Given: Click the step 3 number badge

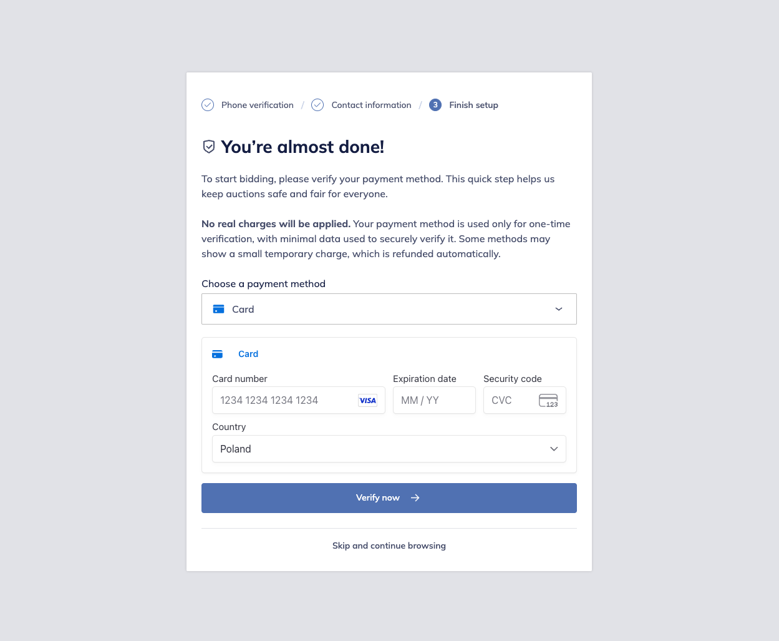Looking at the screenshot, I should [x=435, y=105].
